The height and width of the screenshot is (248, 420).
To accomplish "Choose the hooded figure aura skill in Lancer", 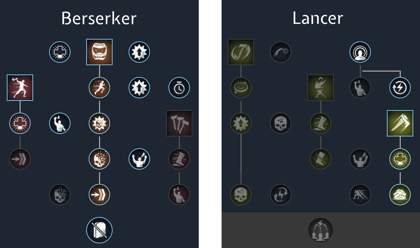I will (360, 52).
